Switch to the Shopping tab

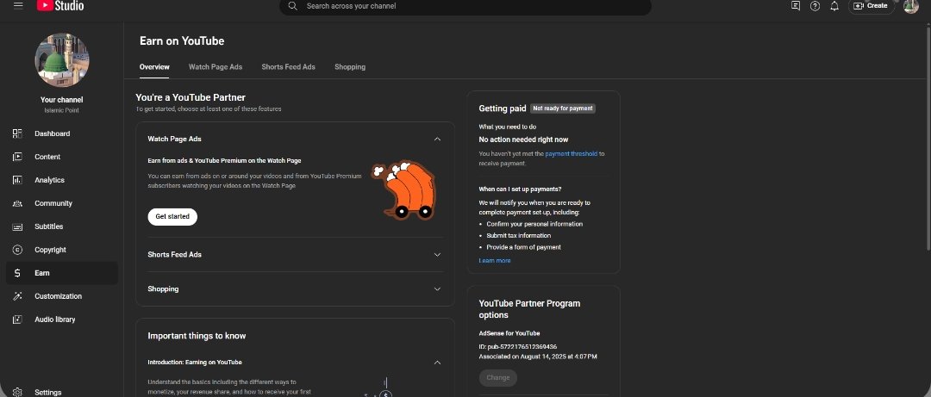[350, 67]
